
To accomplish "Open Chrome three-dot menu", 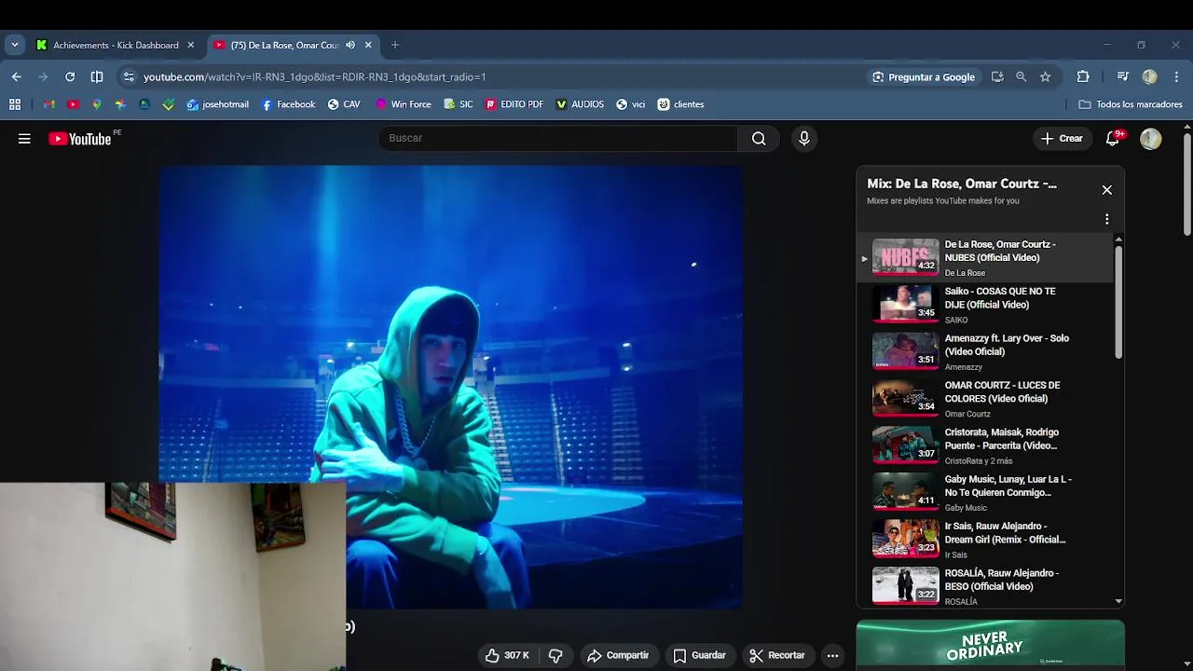I will (x=1177, y=76).
